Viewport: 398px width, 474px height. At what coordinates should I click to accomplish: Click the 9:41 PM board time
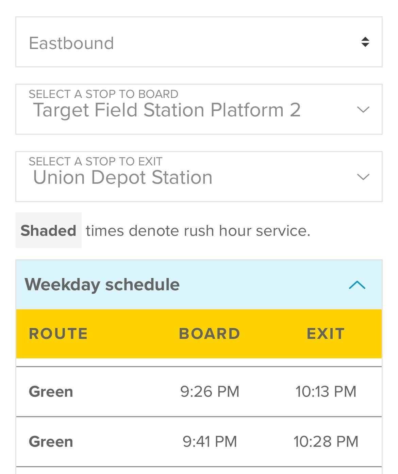[210, 442]
